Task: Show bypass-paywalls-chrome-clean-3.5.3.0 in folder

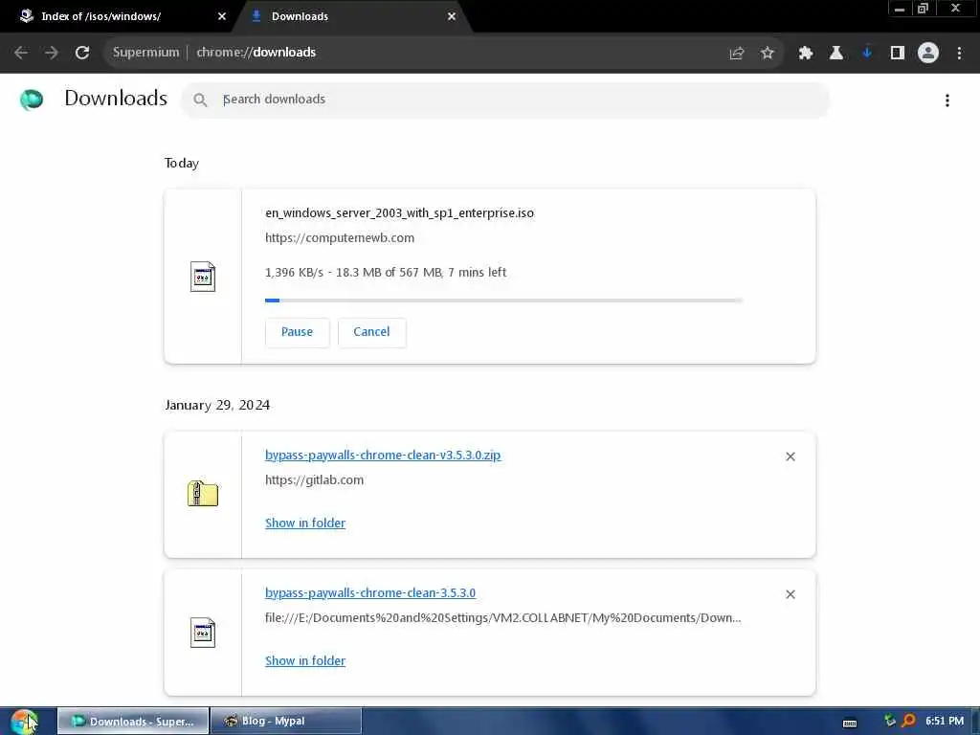Action: (x=305, y=660)
